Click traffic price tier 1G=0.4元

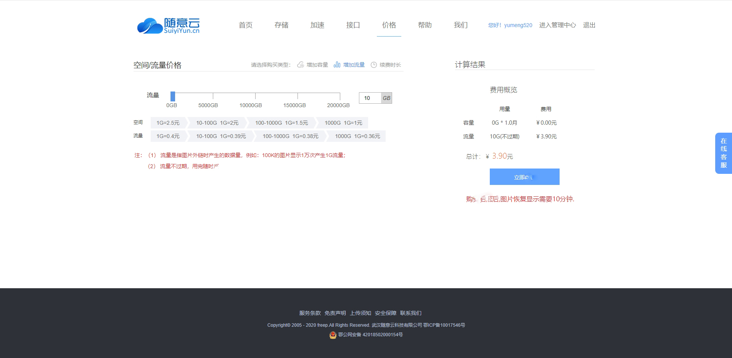pyautogui.click(x=168, y=136)
